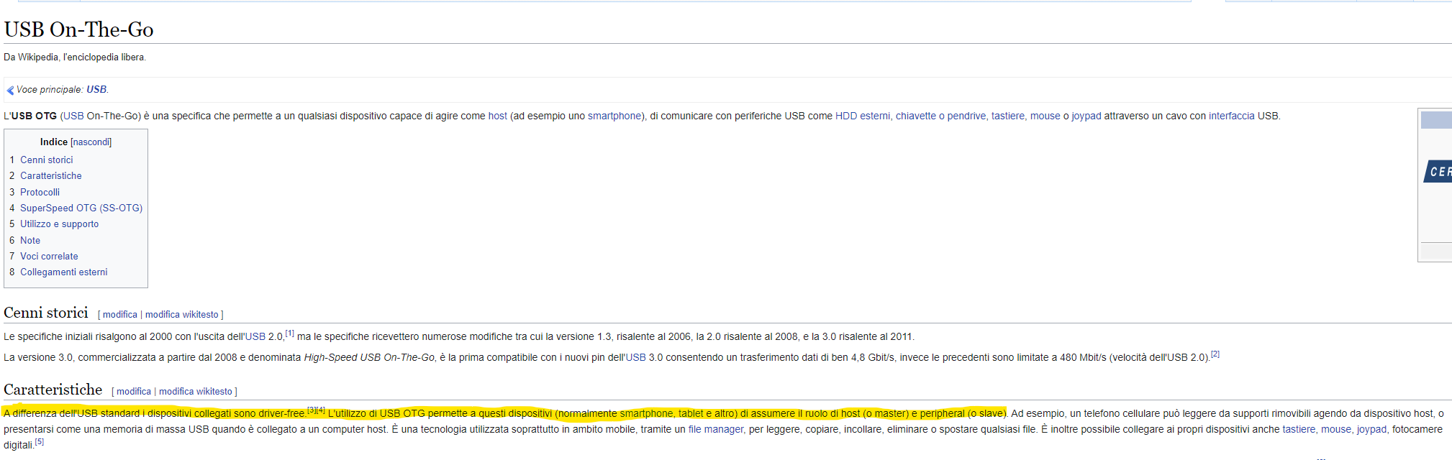Open the 'smartphone' link in the intro
The image size is (1452, 460).
click(x=614, y=116)
